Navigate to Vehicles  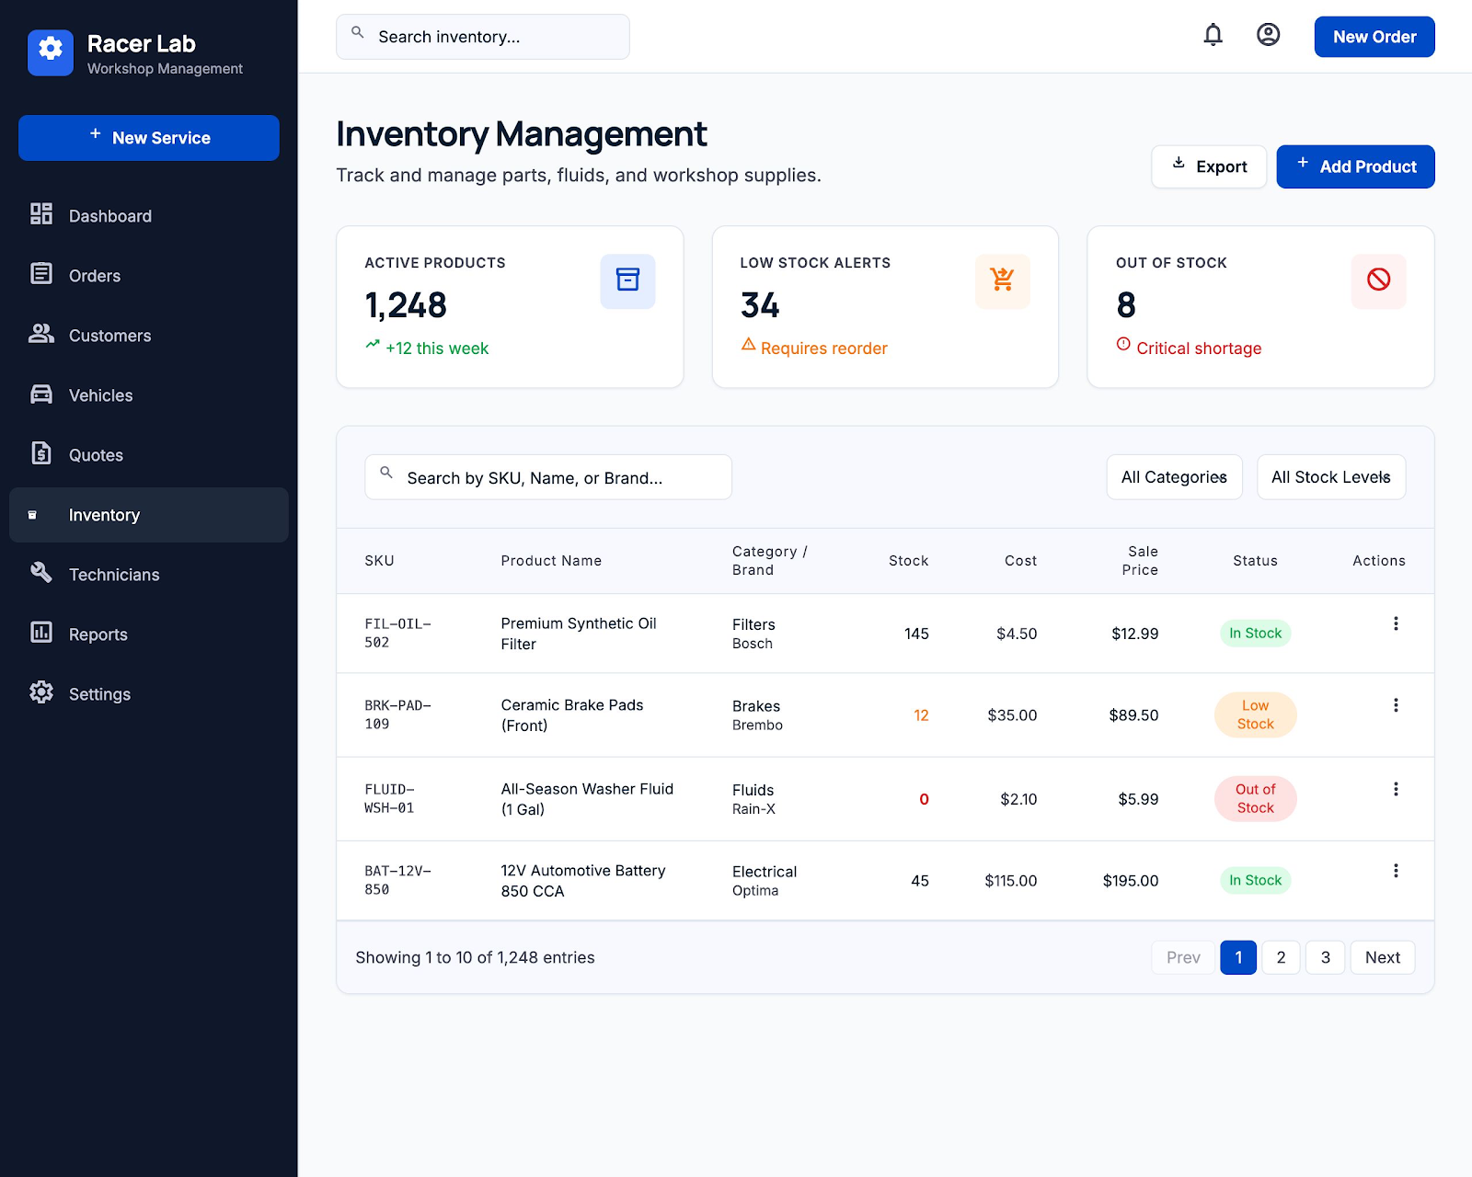click(149, 395)
